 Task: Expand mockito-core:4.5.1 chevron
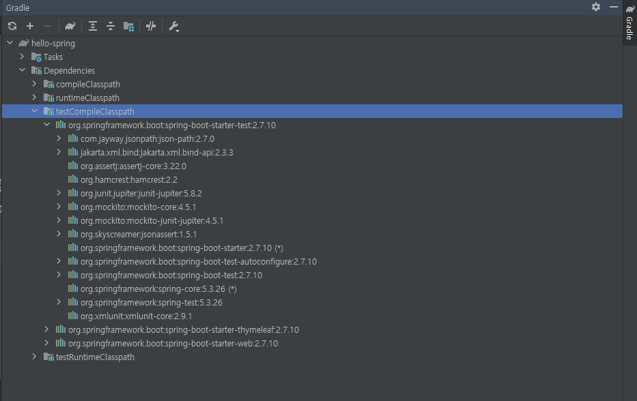coord(59,207)
